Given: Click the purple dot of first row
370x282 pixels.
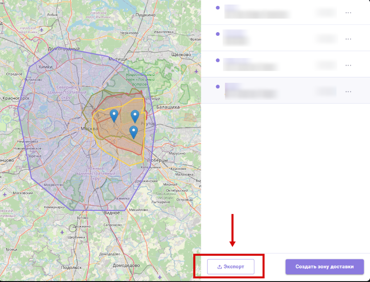Looking at the screenshot, I should [218, 8].
